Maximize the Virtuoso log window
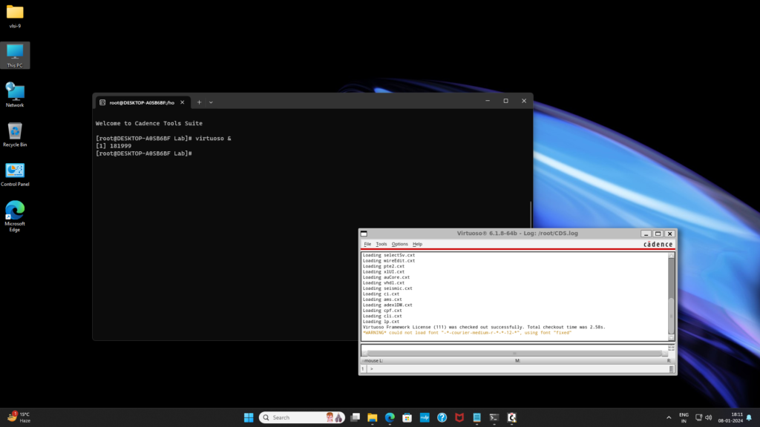The height and width of the screenshot is (427, 760). [658, 234]
